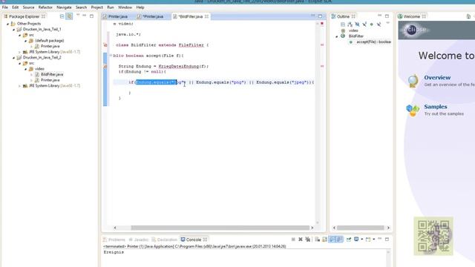Select Printer.java under default package
Screen dimensions: 475x267
pos(50,46)
